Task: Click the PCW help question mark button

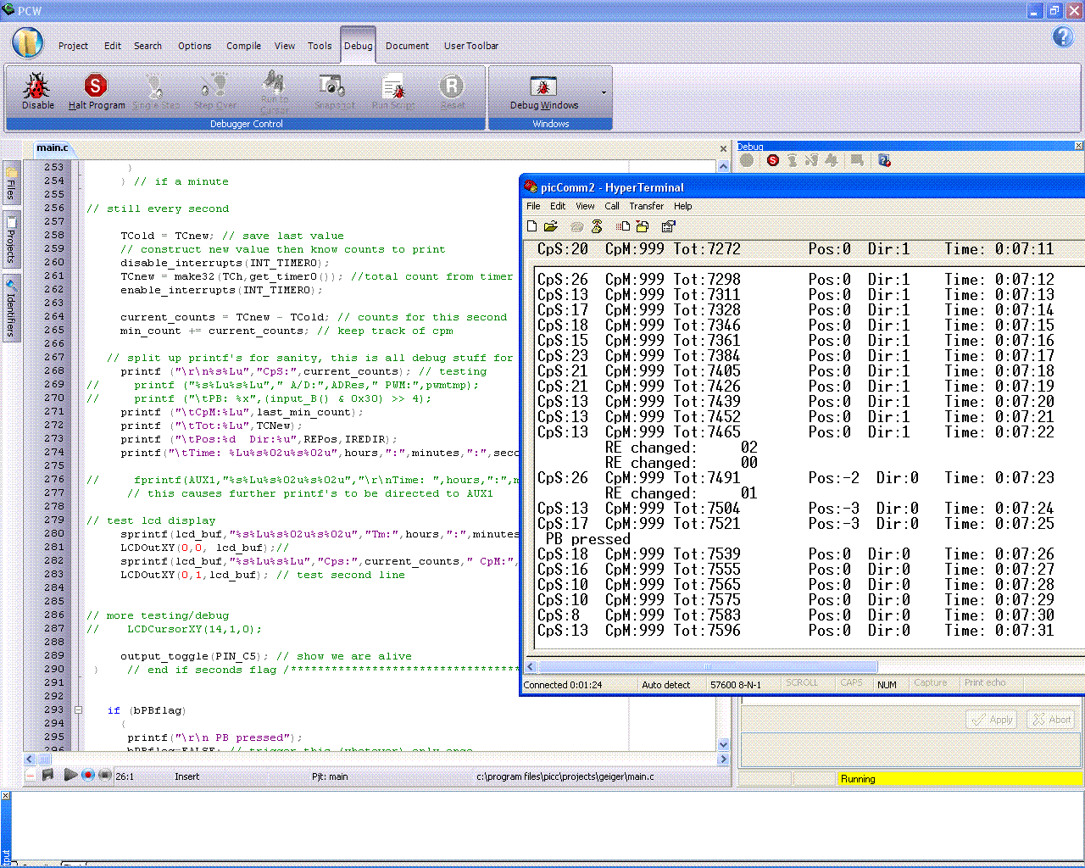Action: pos(1063,36)
